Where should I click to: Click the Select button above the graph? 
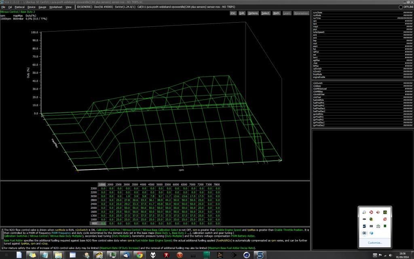point(265,13)
